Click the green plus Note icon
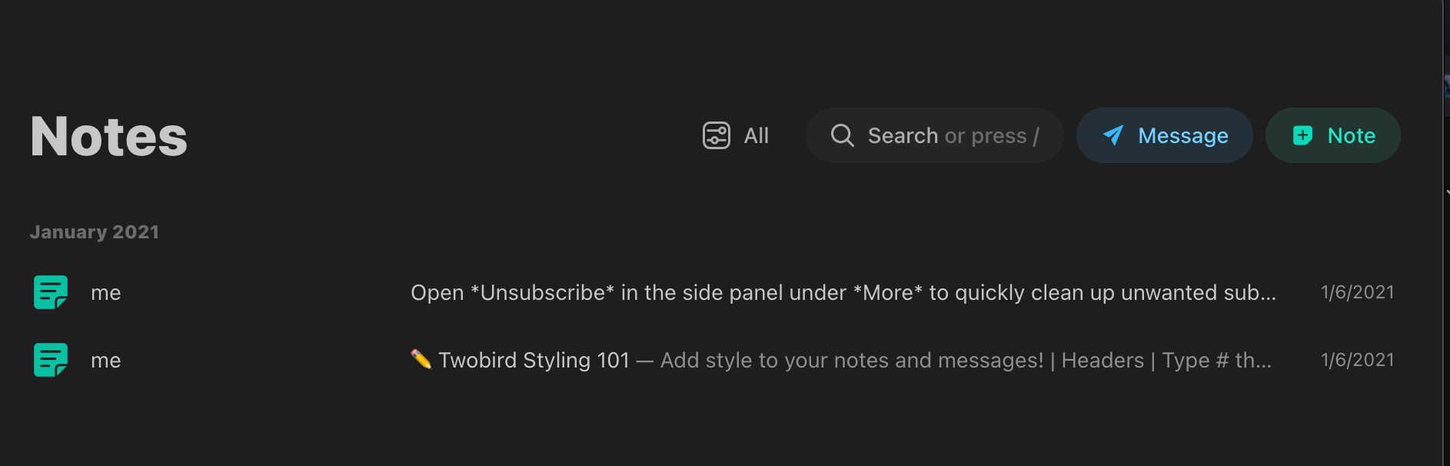The height and width of the screenshot is (466, 1450). point(1303,135)
